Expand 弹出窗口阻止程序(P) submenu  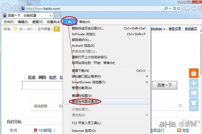click(107, 76)
